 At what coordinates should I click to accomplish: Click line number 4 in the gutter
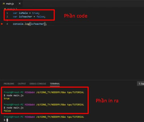tap(7, 24)
